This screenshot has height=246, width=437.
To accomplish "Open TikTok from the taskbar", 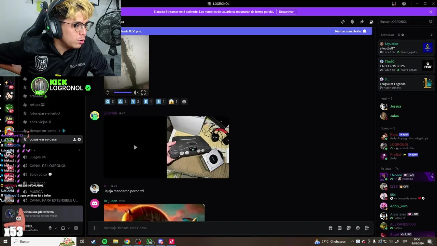I will 172,242.
